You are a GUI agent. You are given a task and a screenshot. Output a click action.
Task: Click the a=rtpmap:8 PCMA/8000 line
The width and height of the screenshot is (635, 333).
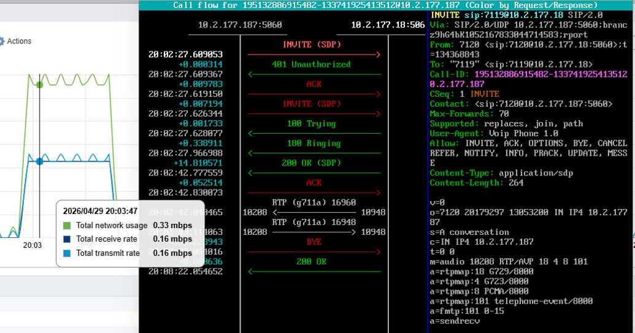tap(479, 291)
